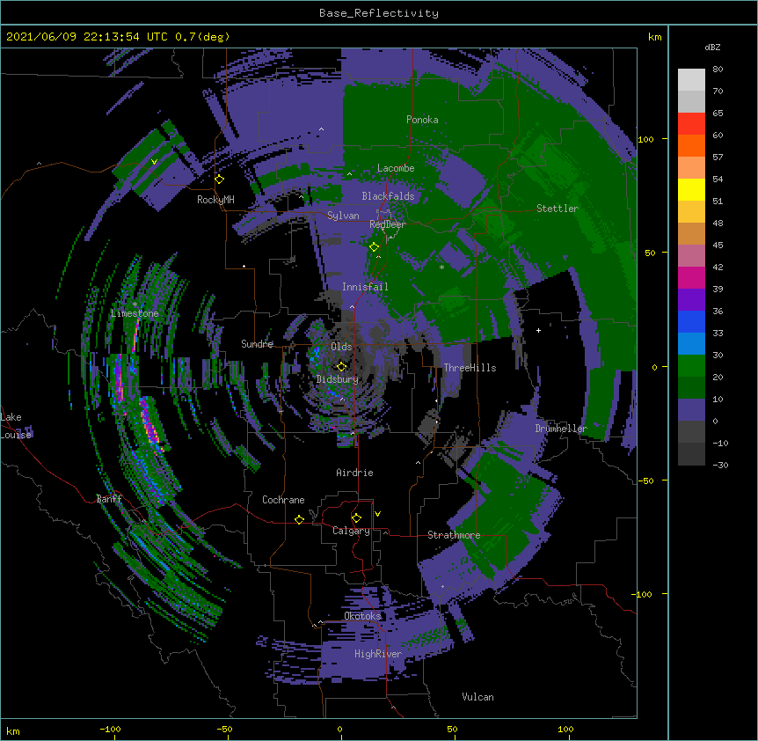Image resolution: width=758 pixels, height=741 pixels.
Task: Select the 80 value in the dBZ legend
Action: (718, 70)
